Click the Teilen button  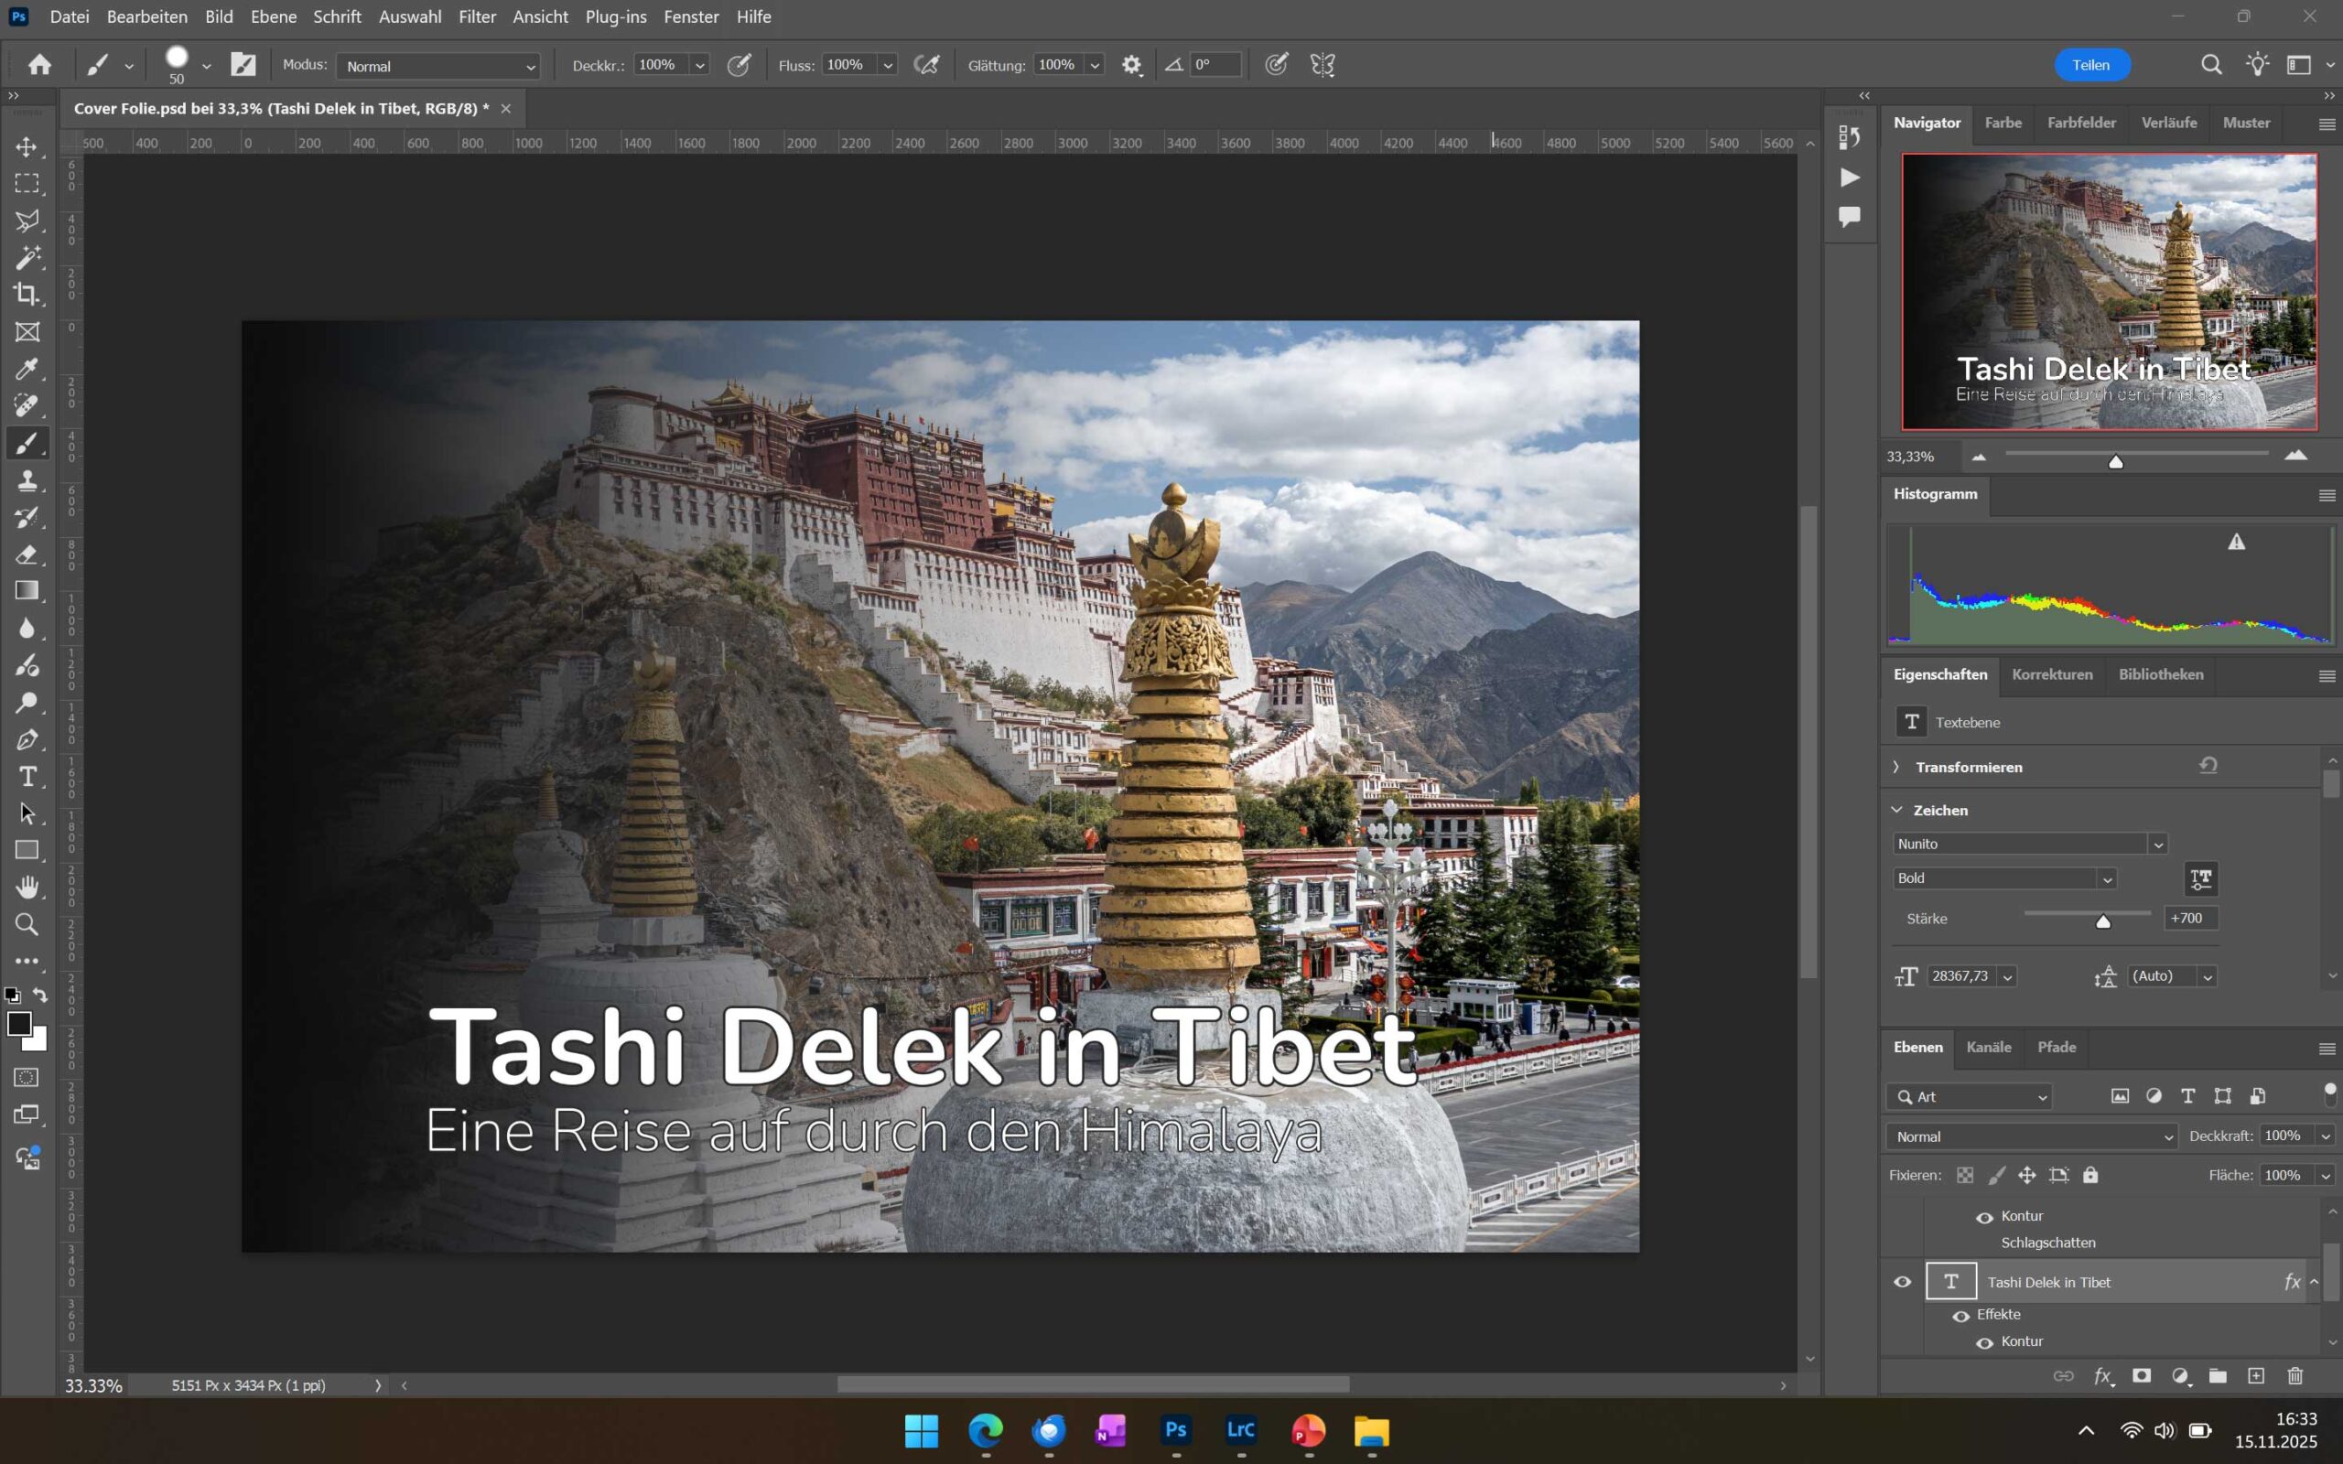click(2091, 65)
